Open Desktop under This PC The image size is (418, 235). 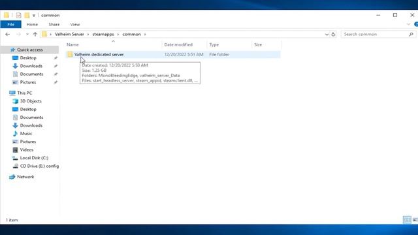pos(28,109)
